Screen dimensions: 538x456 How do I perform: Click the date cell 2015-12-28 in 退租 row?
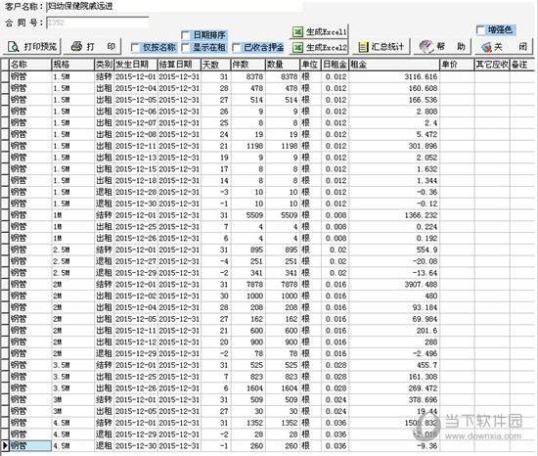pyautogui.click(x=136, y=192)
